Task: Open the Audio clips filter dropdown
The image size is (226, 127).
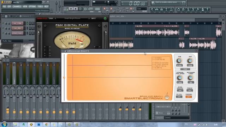Action: pos(12,41)
